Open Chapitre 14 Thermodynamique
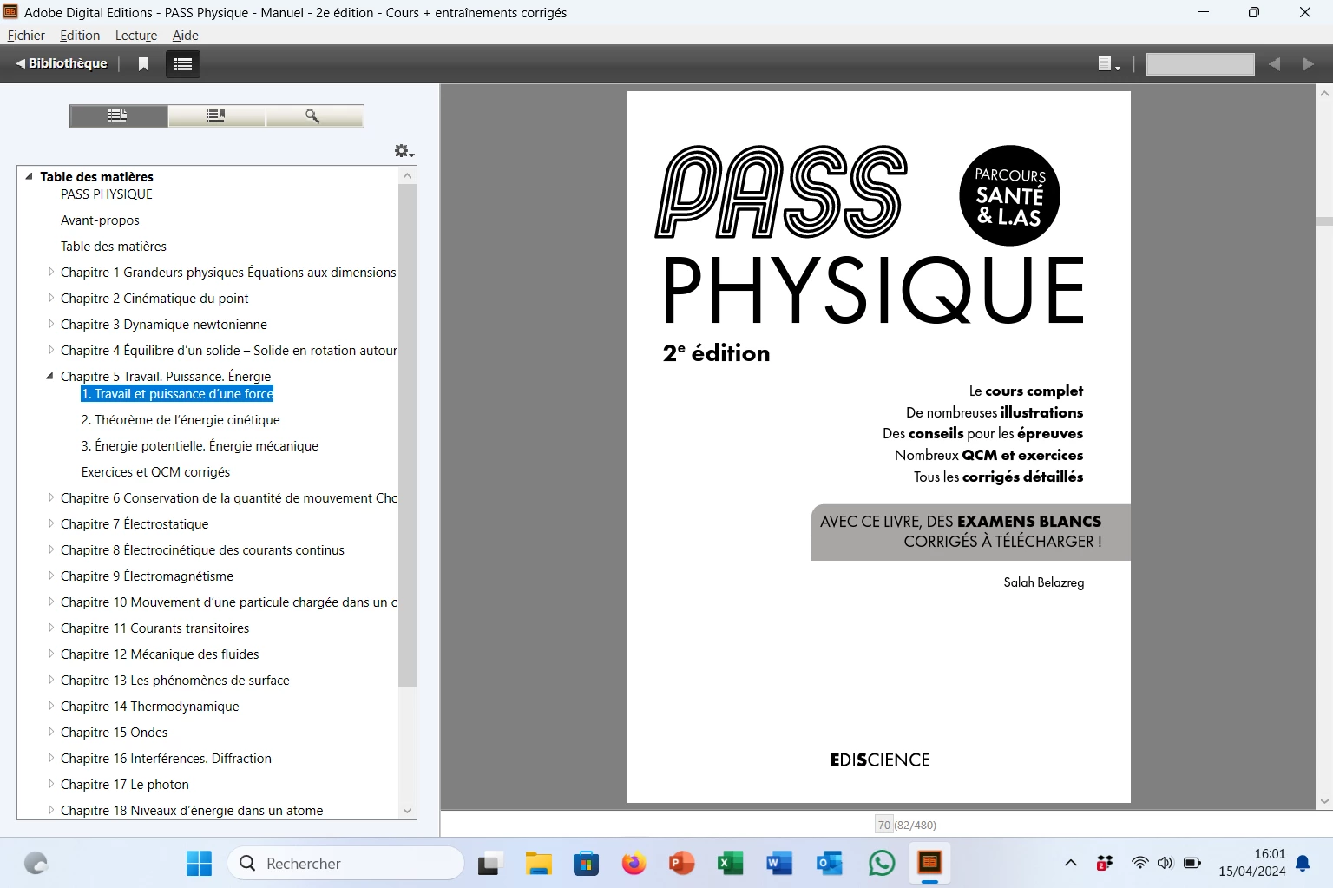This screenshot has width=1333, height=888. pos(149,707)
